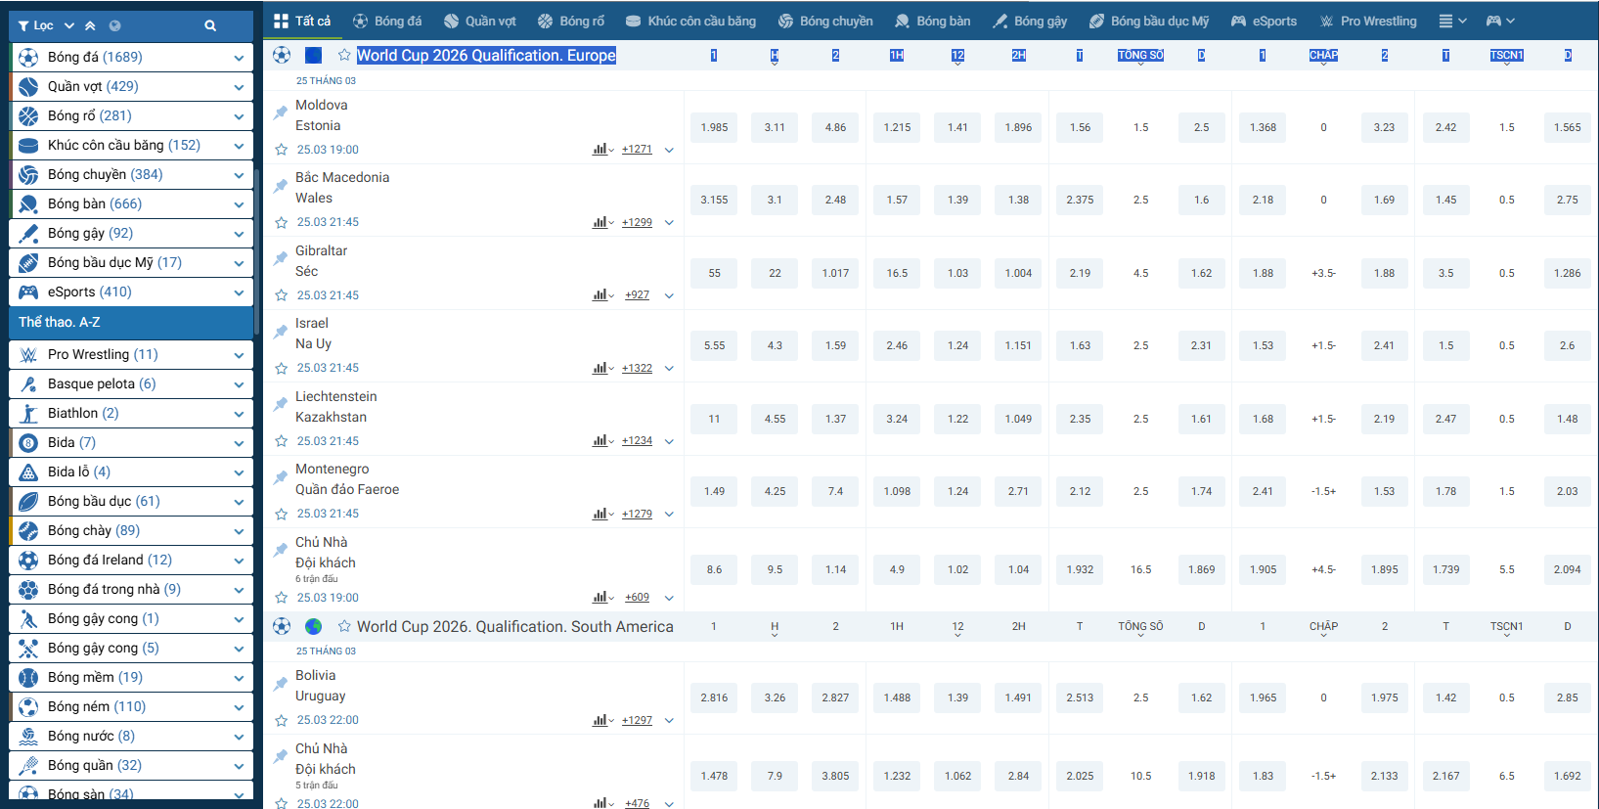Image resolution: width=1599 pixels, height=809 pixels.
Task: Expand markets chevron for Gibraltar vs Séc
Action: point(669,295)
